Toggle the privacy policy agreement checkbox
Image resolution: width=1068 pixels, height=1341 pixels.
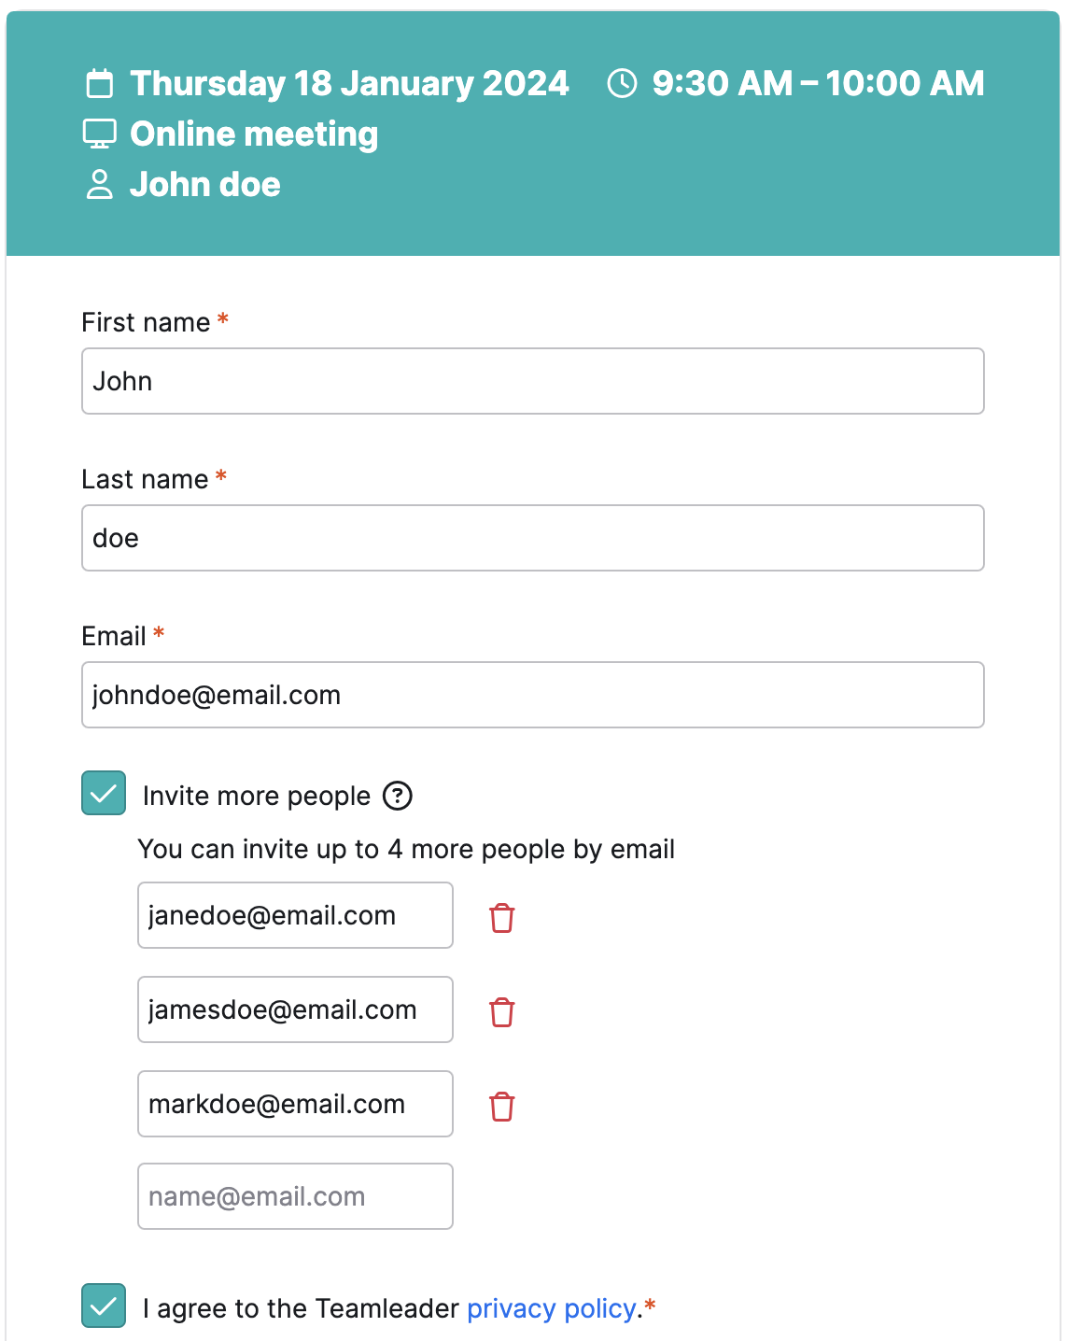click(x=104, y=1306)
